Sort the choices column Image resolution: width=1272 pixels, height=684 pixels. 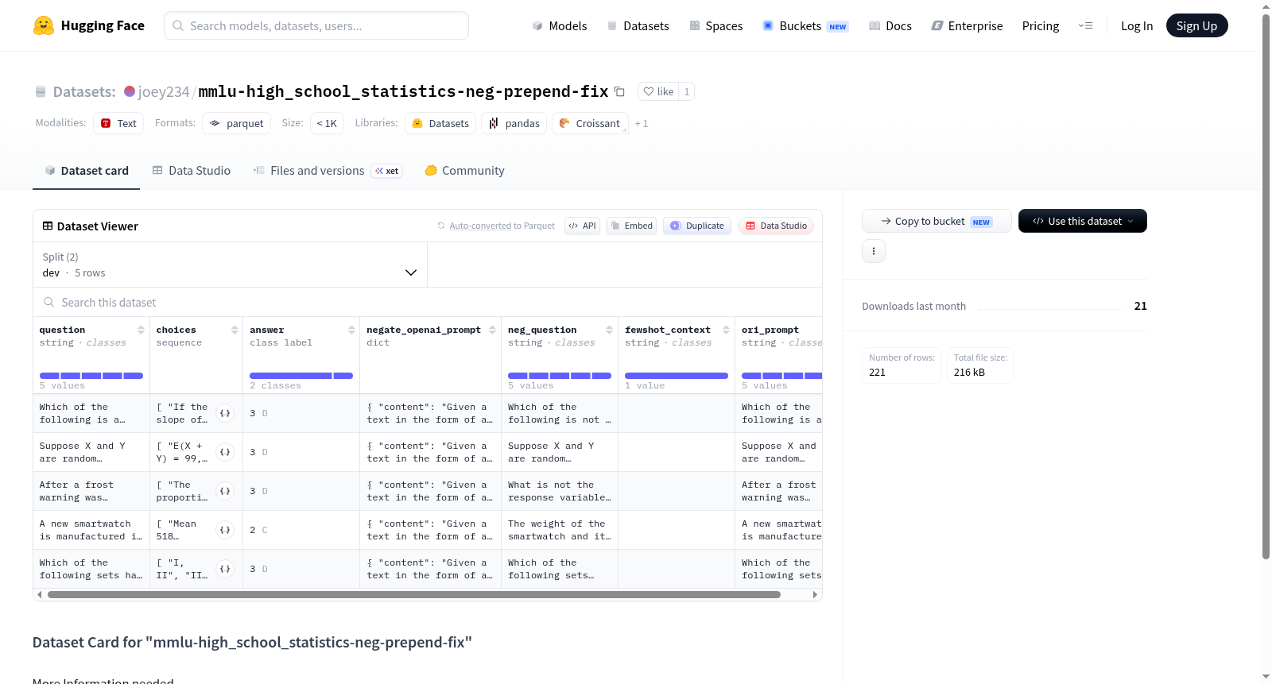(235, 330)
